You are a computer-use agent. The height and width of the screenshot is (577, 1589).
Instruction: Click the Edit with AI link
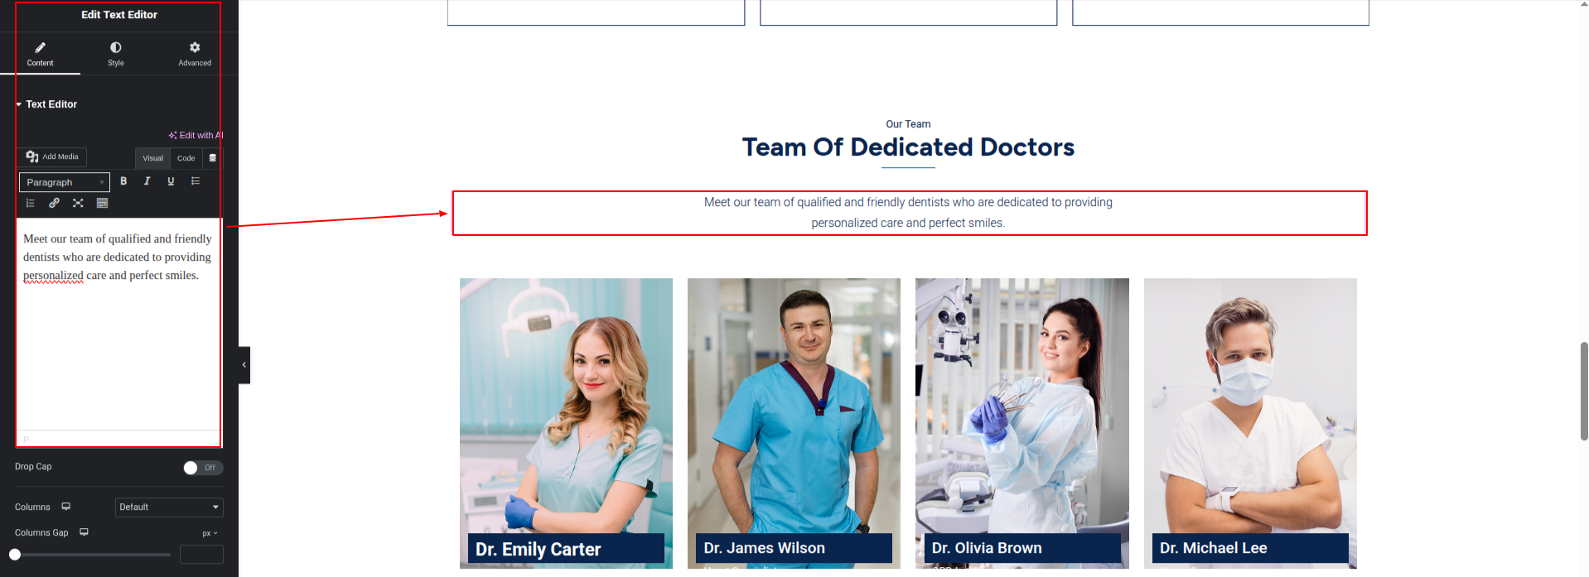196,135
